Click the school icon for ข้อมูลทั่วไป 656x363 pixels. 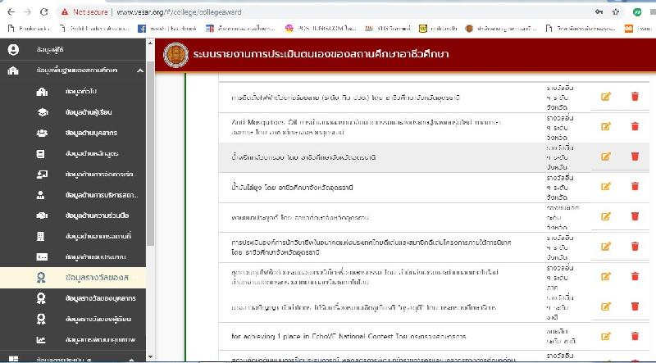click(42, 92)
